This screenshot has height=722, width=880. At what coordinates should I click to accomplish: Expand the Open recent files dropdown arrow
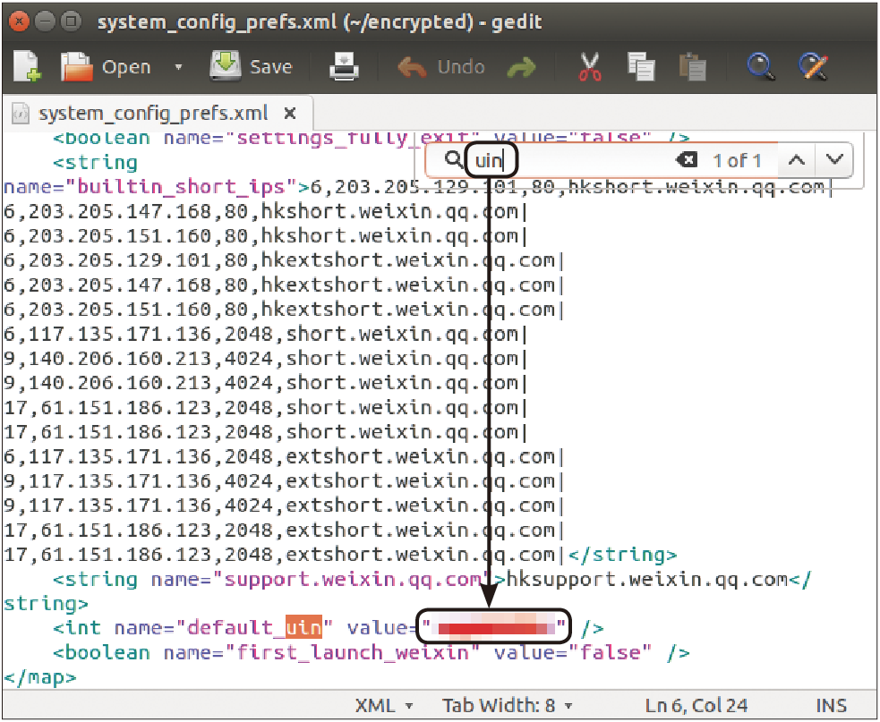(178, 67)
